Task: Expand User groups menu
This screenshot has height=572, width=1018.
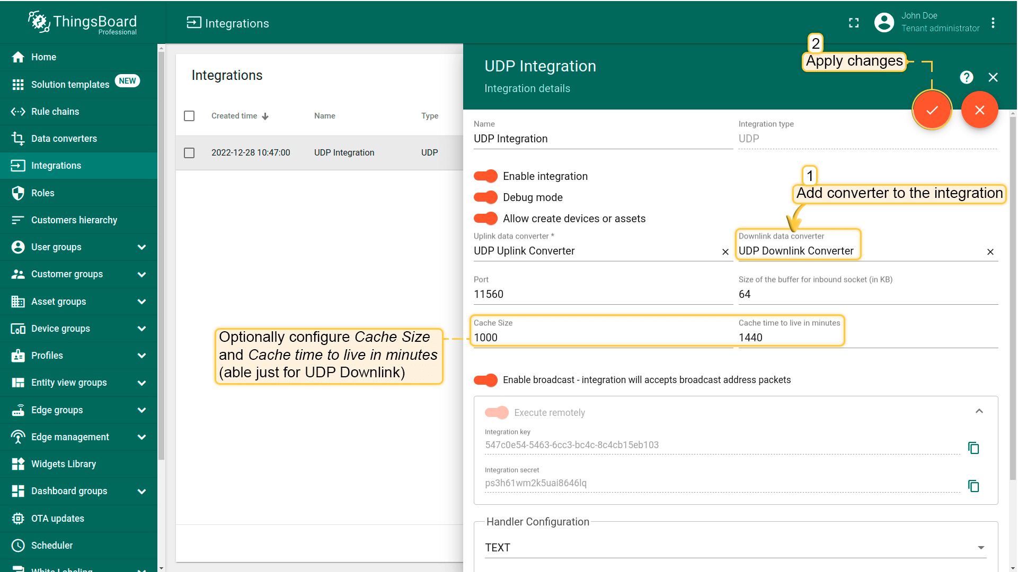Action: point(141,247)
